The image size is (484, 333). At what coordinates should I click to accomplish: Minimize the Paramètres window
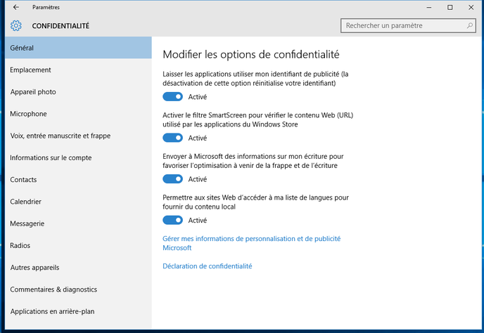[x=428, y=8]
